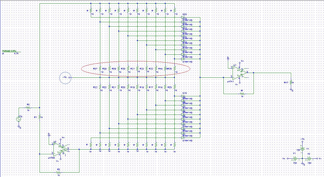Click the ground symbol below E4
Viewport: 324px width, 177px height.
click(x=19, y=127)
